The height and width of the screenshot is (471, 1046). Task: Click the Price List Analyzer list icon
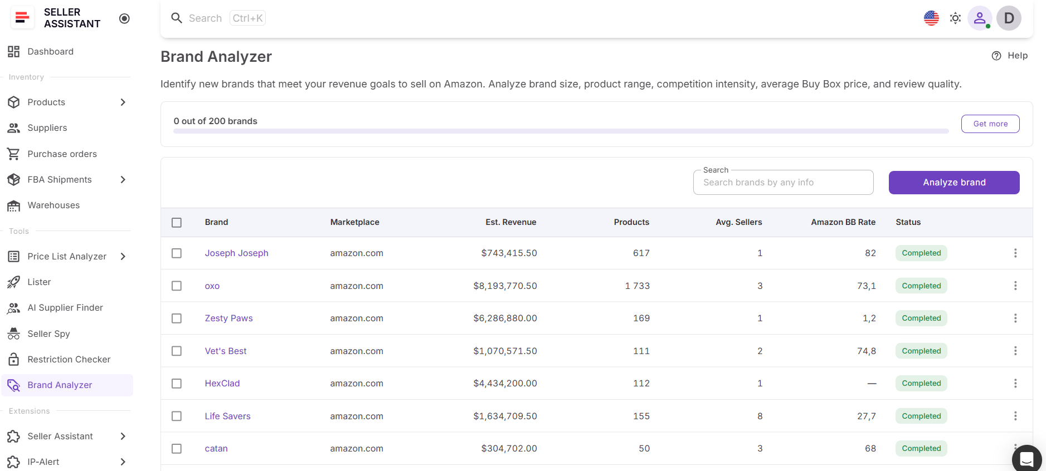click(x=14, y=257)
